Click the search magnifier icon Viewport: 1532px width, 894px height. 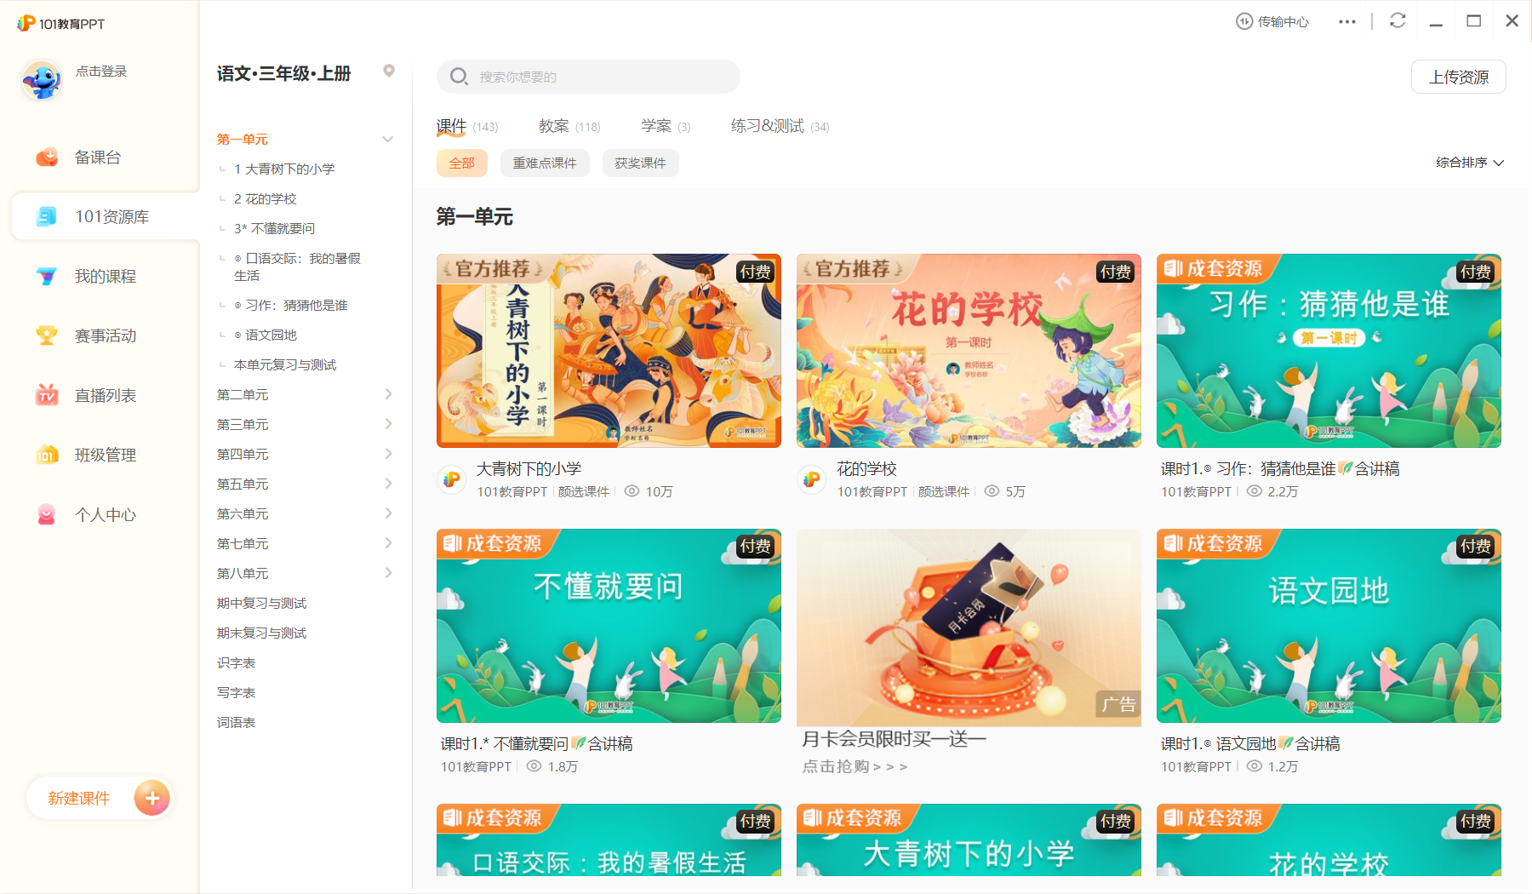459,77
